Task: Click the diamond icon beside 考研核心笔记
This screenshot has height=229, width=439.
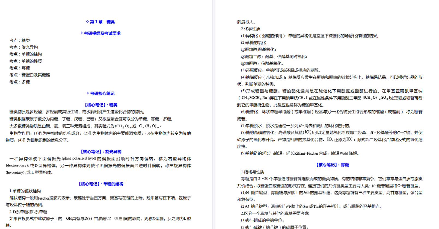Action: (88, 93)
